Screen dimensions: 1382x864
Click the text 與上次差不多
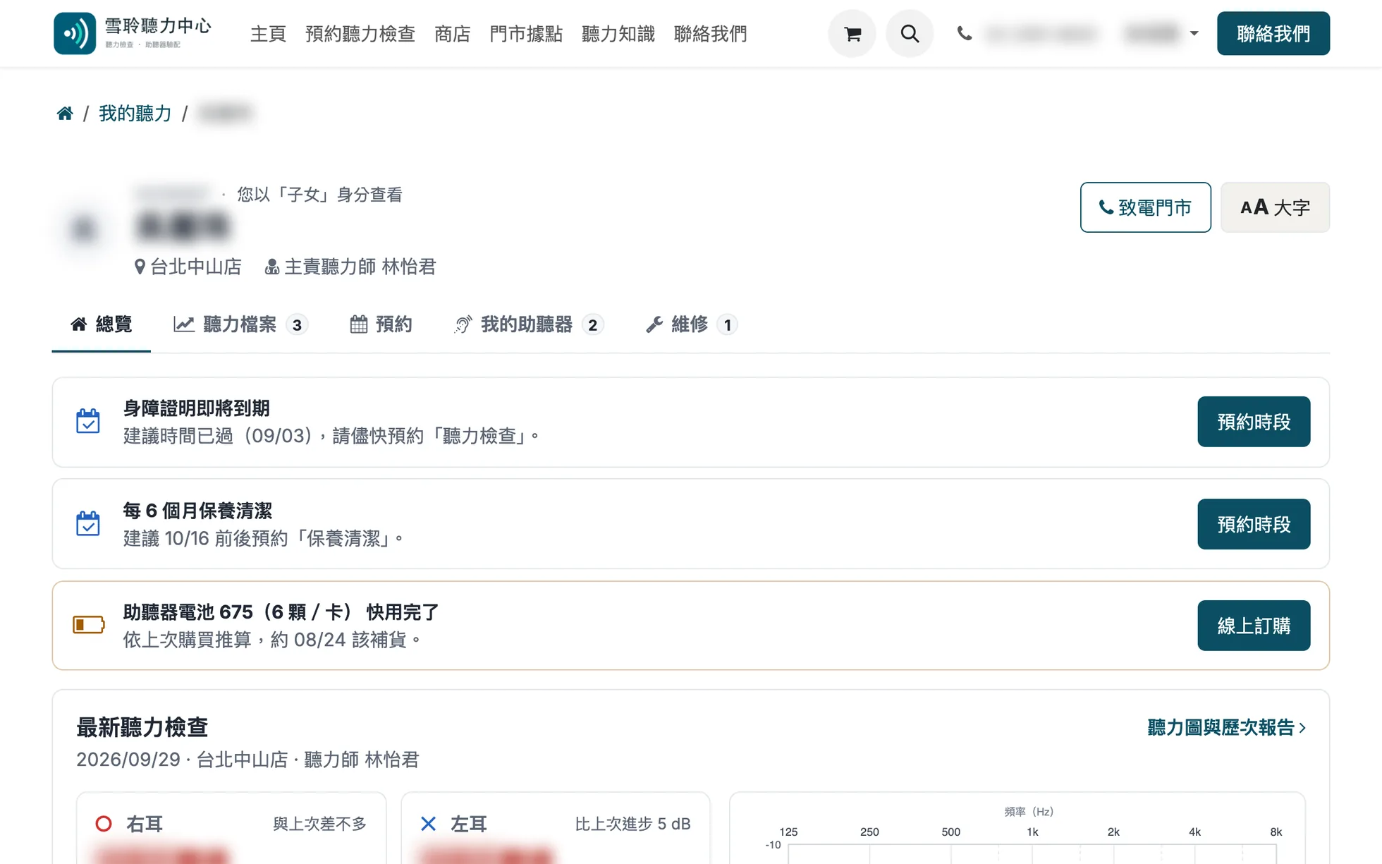(x=319, y=824)
